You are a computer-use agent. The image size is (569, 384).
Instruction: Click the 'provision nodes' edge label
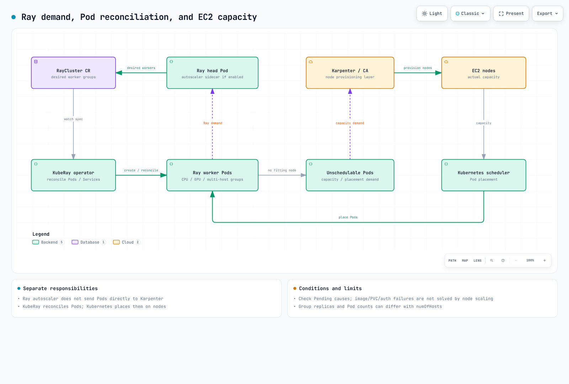(418, 68)
